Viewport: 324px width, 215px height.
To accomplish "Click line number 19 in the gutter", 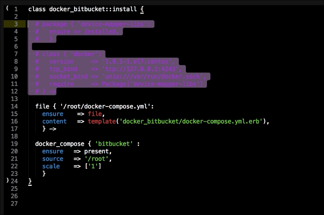I will (14, 144).
